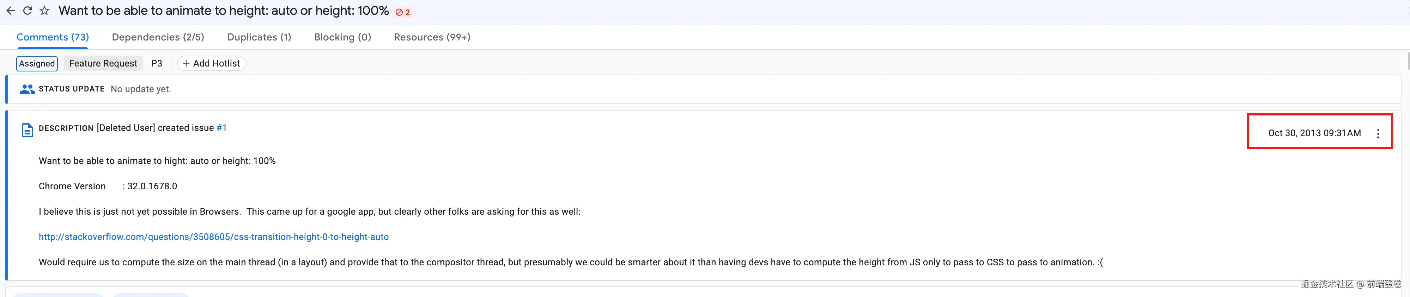Open the stackoverflow.com css-transition link
The width and height of the screenshot is (1410, 297).
213,237
